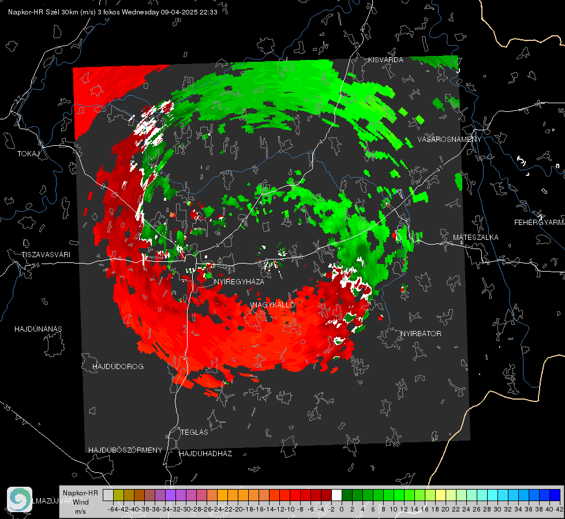565x519 pixels.
Task: Click the Wind label in the legend
Action: pos(81,502)
